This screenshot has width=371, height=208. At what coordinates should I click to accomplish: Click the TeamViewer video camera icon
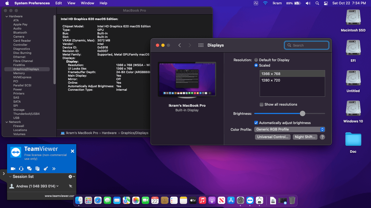click(13, 169)
